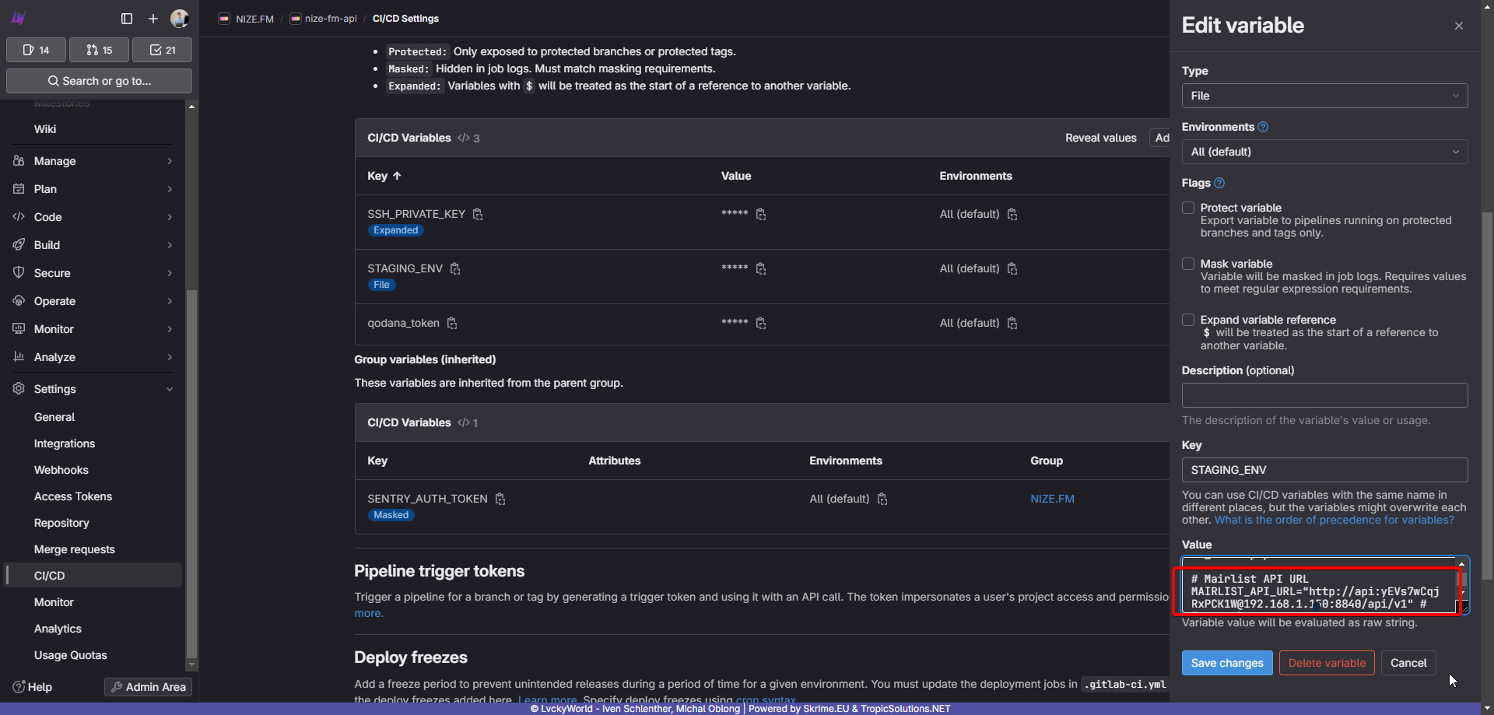Copy the STAGING_ENV value
The image size is (1494, 715).
click(761, 268)
